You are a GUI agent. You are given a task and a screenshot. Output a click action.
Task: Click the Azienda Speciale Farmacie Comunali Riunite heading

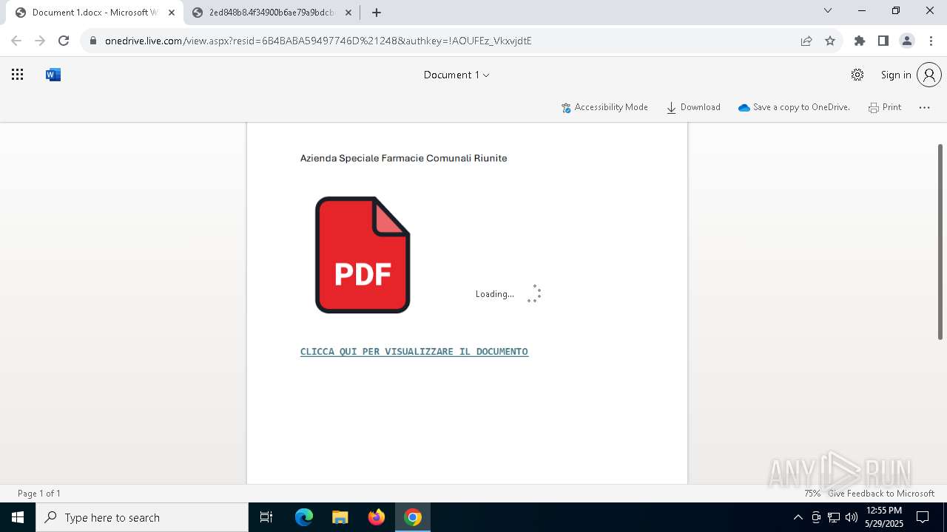click(403, 158)
